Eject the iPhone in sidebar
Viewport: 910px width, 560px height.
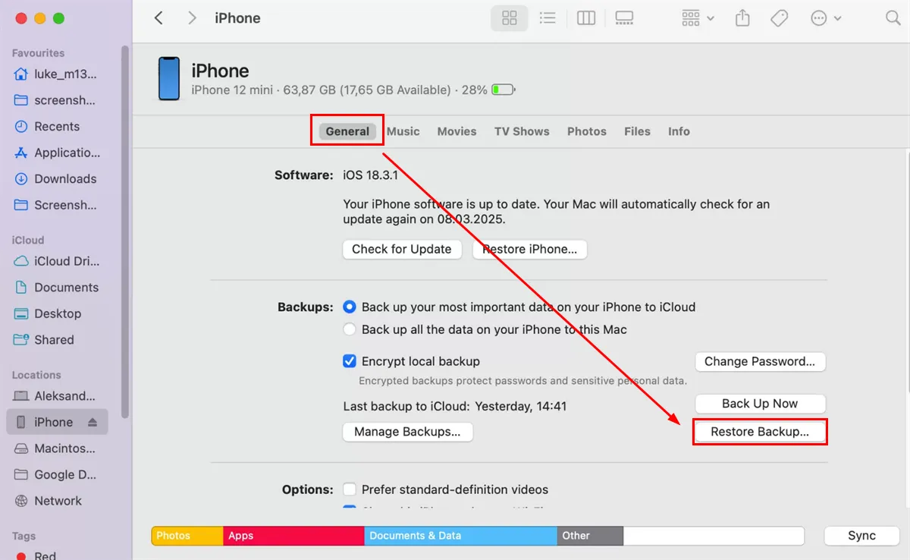(93, 423)
